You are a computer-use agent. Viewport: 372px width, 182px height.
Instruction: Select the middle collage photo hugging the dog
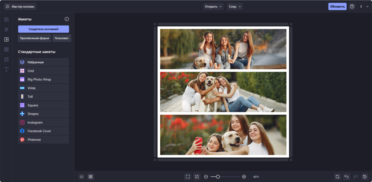(223, 92)
